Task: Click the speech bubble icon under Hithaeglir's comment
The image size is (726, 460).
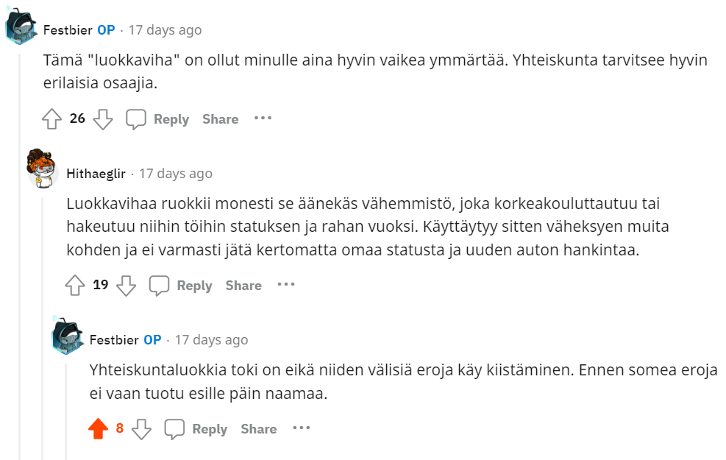Action: (x=160, y=286)
